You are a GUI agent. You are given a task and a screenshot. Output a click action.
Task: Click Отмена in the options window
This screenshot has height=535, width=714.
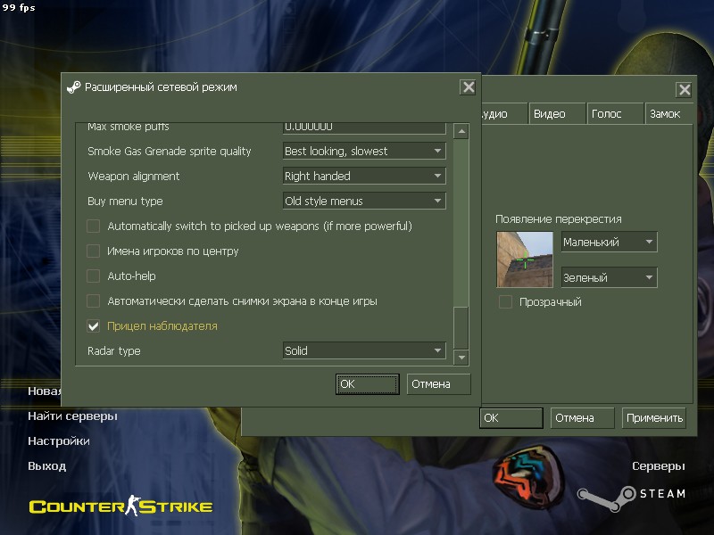pyautogui.click(x=583, y=418)
